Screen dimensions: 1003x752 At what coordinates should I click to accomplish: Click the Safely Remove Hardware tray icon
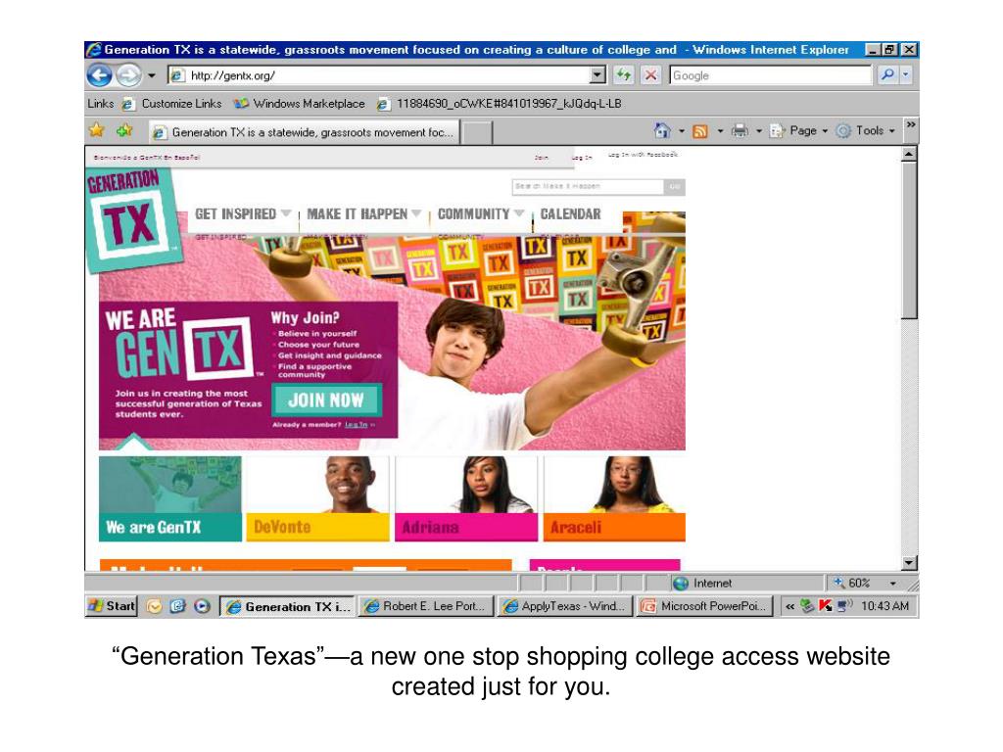click(807, 605)
